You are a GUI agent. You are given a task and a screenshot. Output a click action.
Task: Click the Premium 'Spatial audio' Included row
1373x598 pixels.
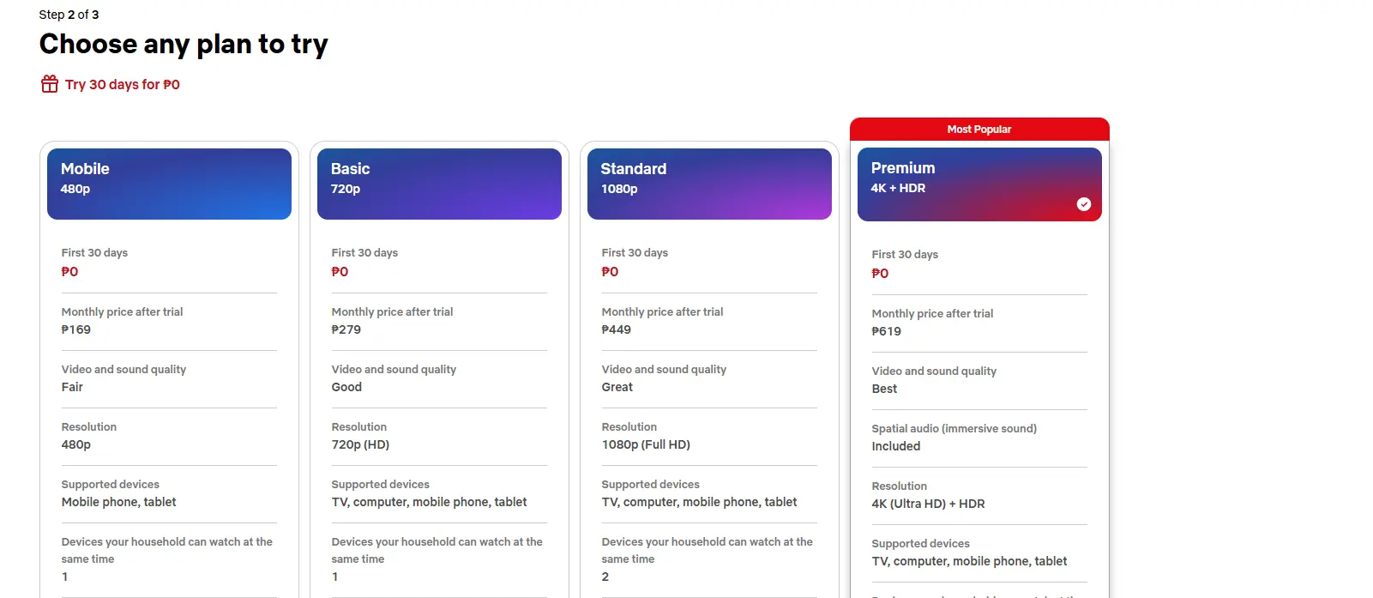coord(979,438)
